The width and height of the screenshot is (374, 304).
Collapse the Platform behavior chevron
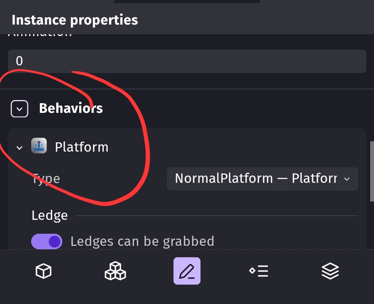tap(20, 148)
